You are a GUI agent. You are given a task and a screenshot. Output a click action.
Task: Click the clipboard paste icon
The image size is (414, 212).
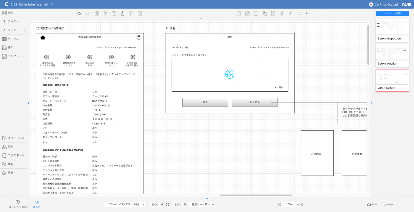click(x=123, y=13)
